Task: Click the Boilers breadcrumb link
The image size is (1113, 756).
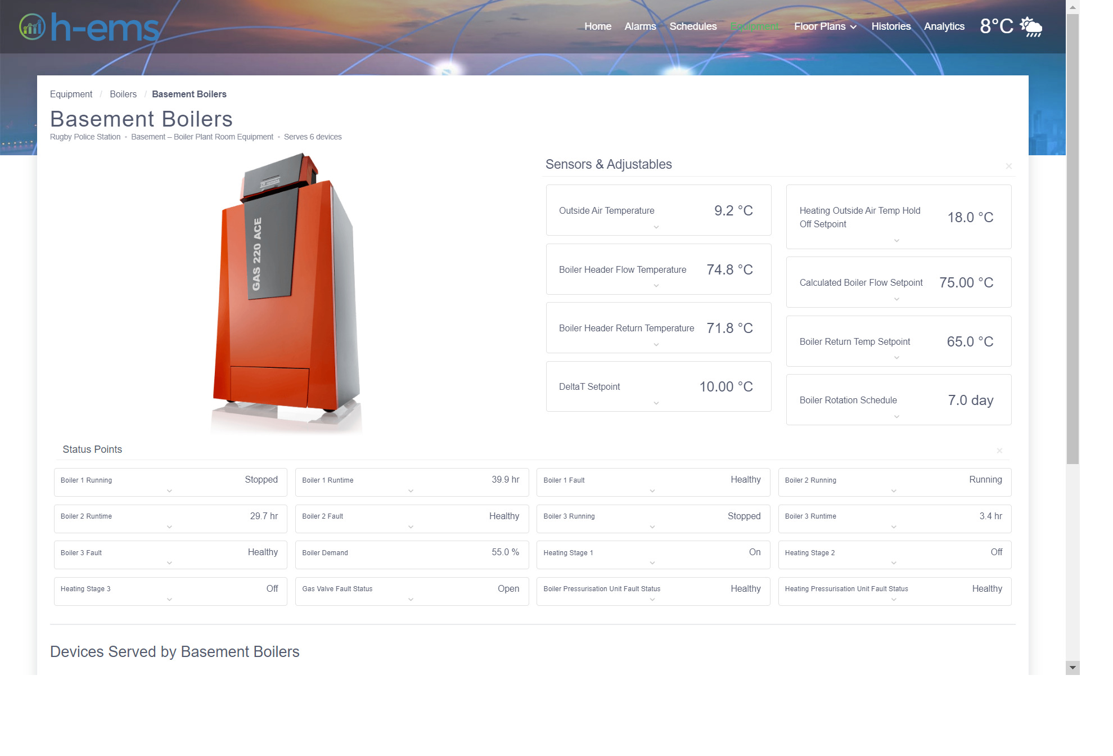Action: 123,94
